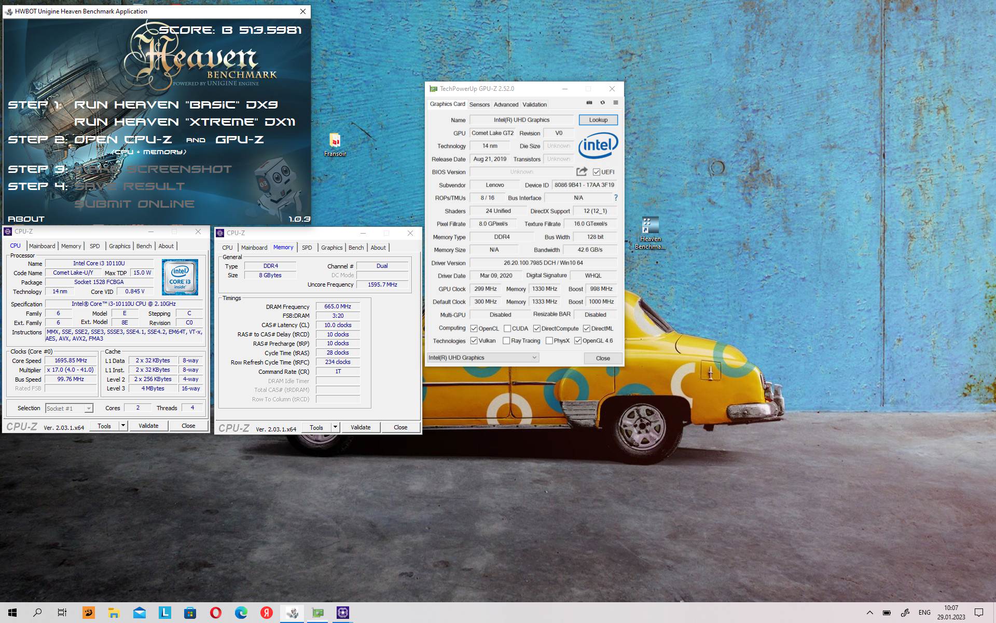Viewport: 996px width, 623px height.
Task: Click the GPU name field Intel(R) UHD Graphics
Action: pyautogui.click(x=521, y=120)
